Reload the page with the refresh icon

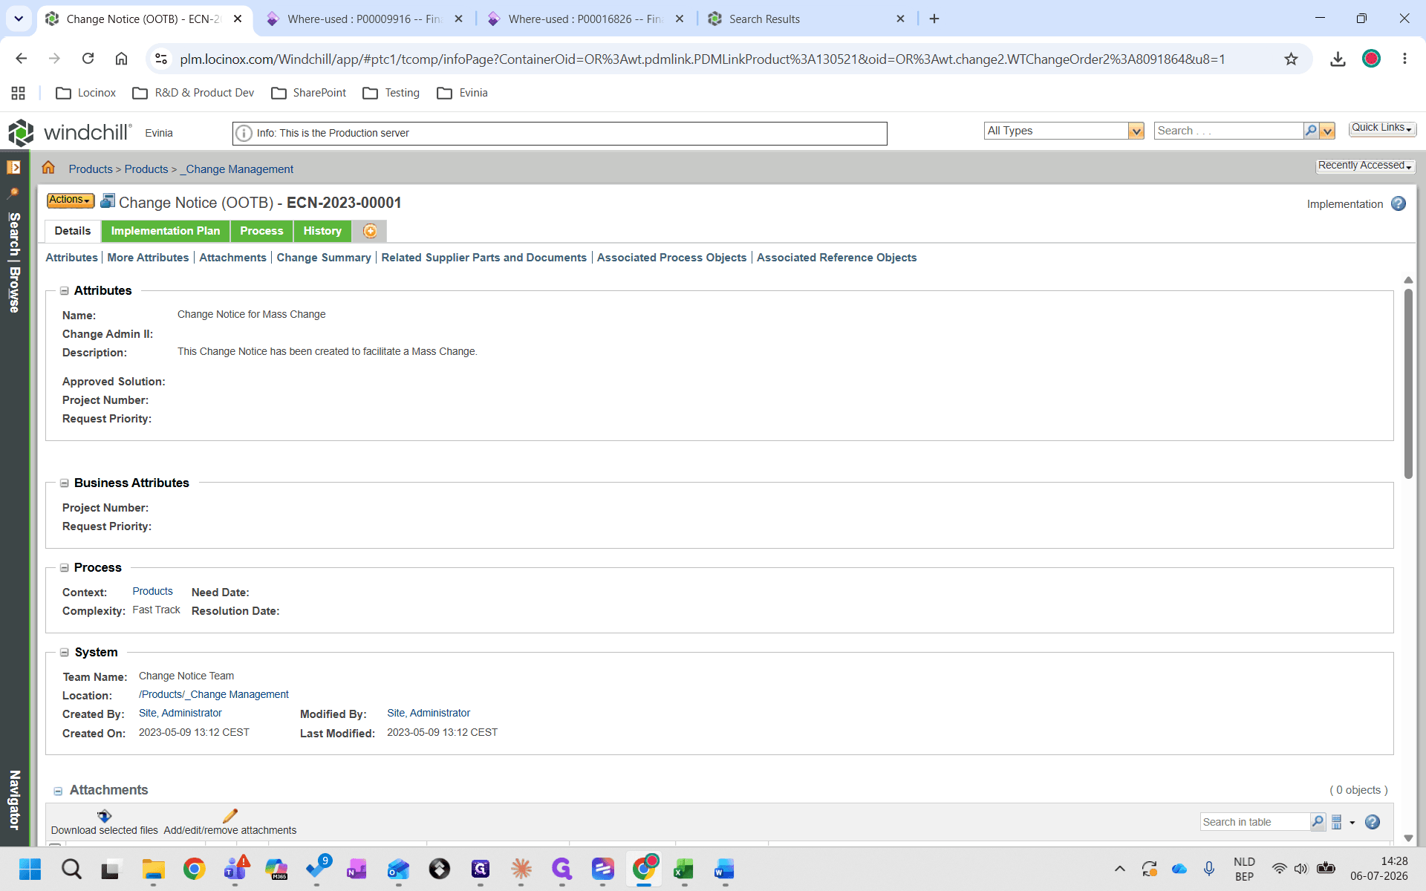point(88,59)
